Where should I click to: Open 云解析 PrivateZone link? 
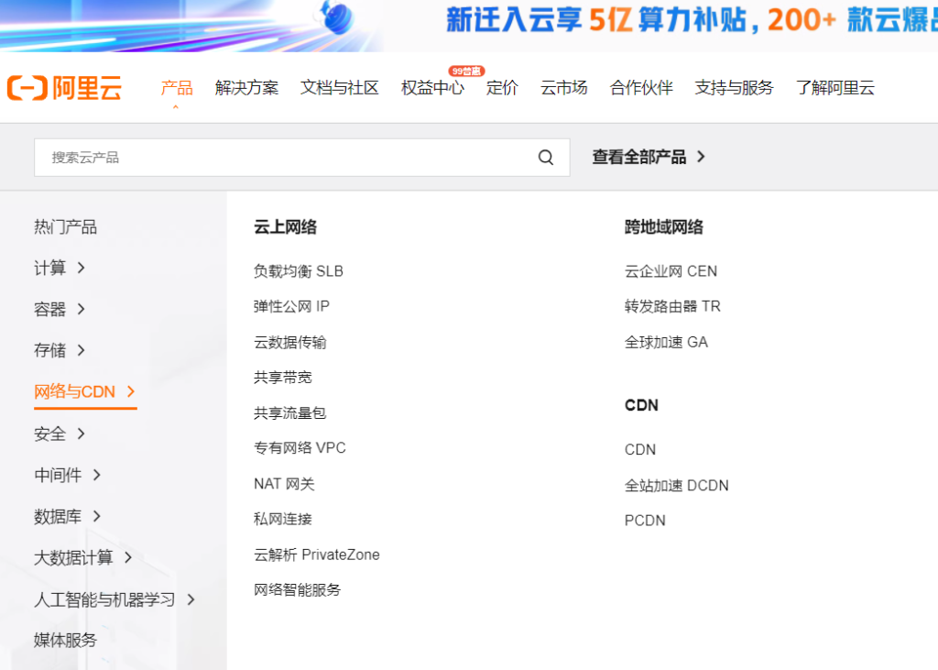(316, 555)
